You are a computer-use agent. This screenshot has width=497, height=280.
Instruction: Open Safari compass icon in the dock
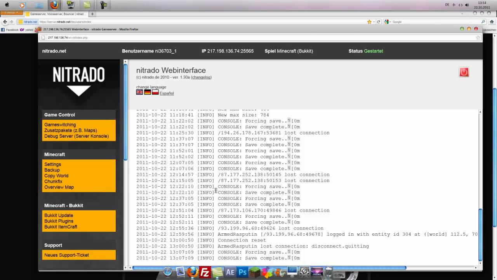click(168, 272)
